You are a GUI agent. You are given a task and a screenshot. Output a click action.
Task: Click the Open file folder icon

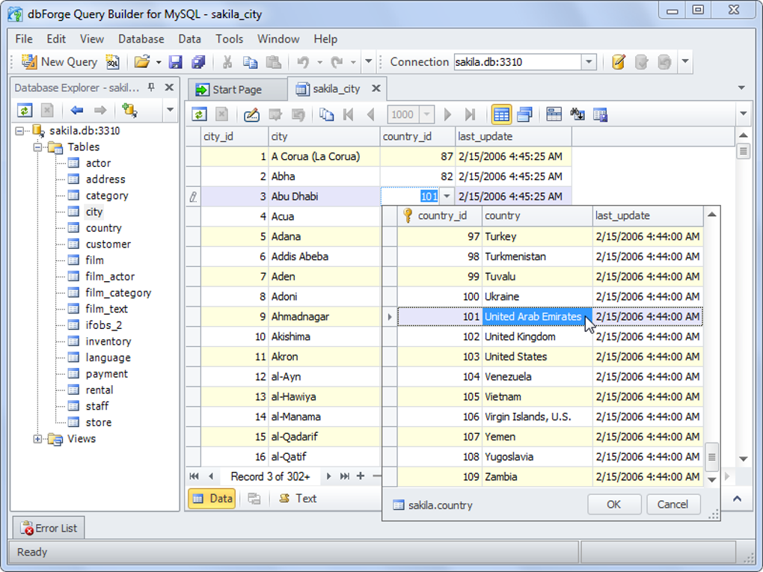pos(142,62)
